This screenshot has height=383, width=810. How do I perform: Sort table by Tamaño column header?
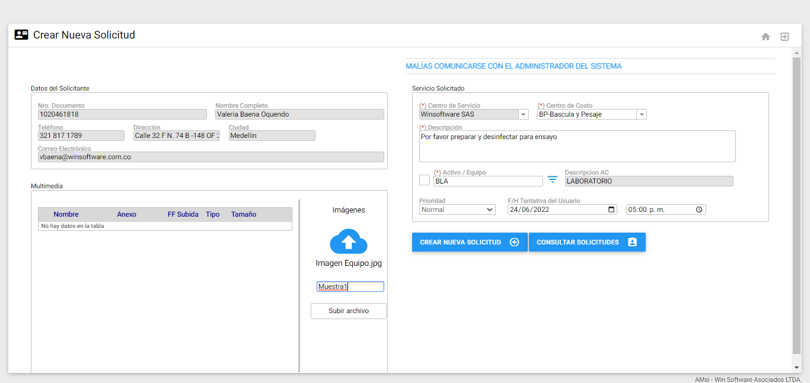pos(244,214)
